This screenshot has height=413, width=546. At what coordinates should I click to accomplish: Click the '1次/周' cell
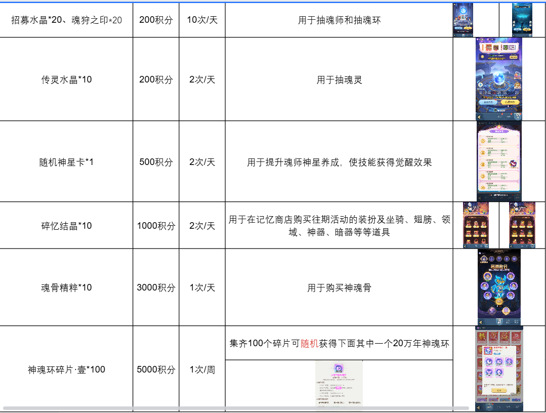pos(202,369)
